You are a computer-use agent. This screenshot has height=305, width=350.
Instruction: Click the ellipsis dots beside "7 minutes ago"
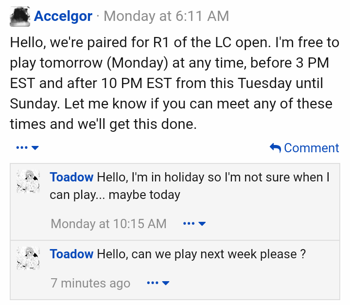click(153, 283)
